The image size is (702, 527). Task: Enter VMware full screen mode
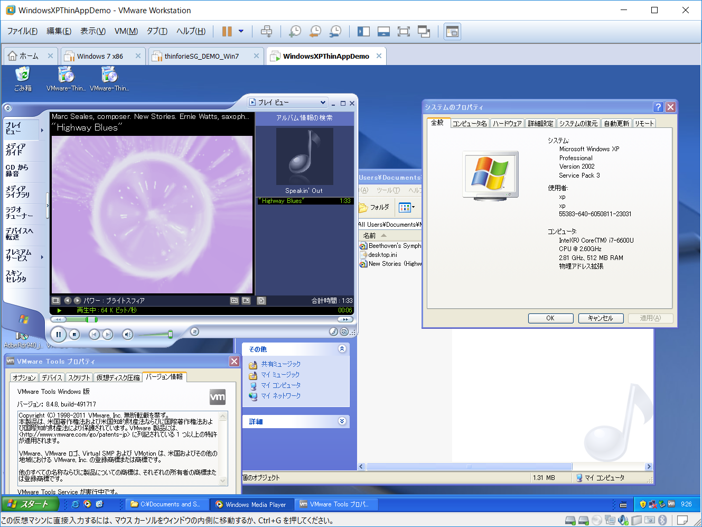(404, 31)
